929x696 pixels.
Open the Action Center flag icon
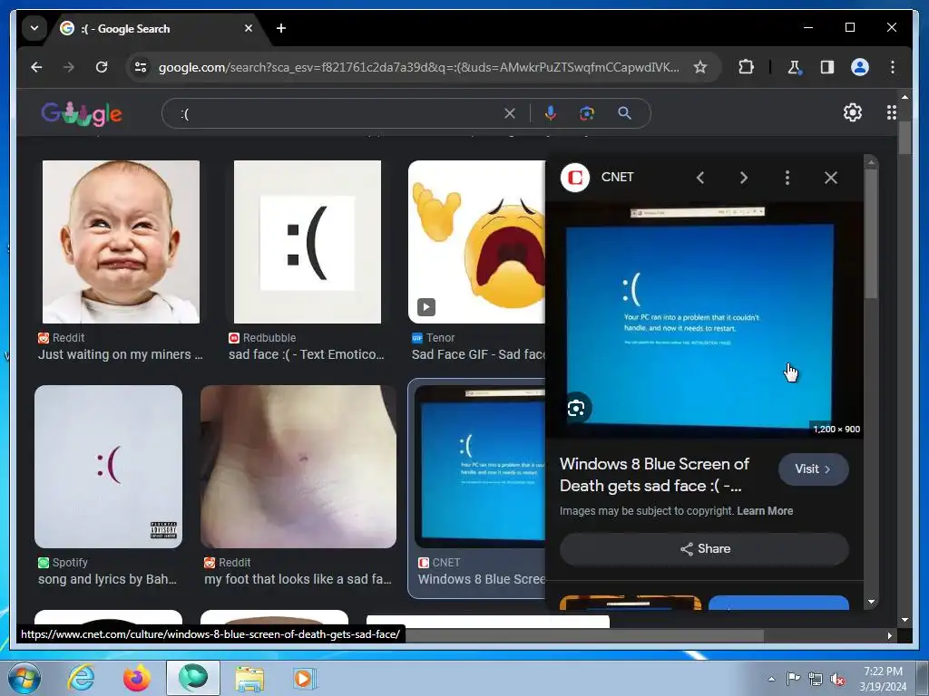[x=793, y=679]
